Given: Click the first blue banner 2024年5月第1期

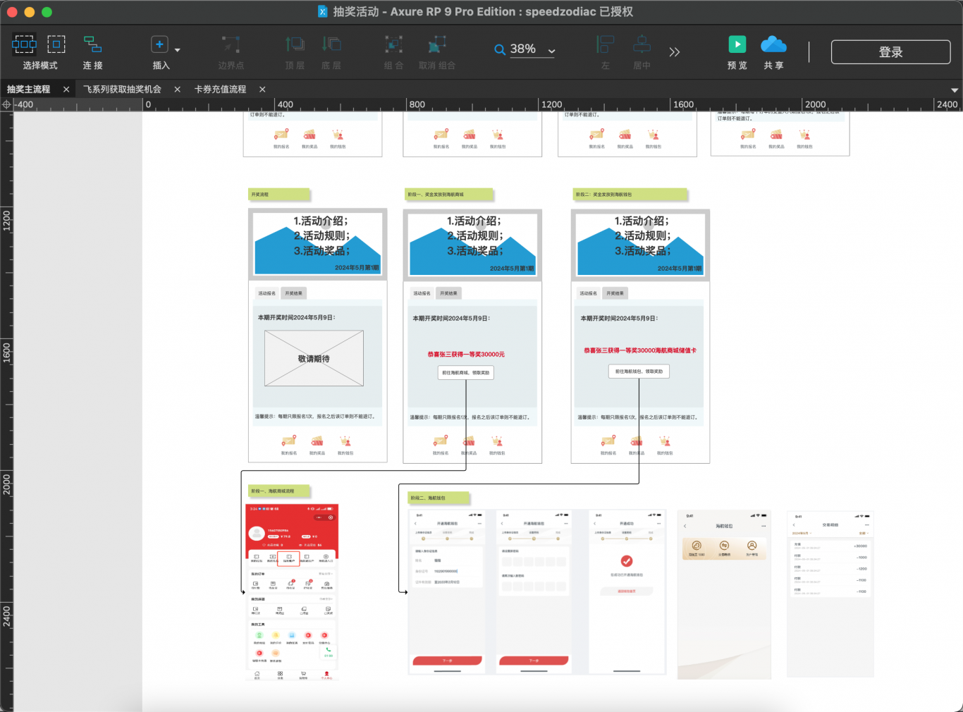Looking at the screenshot, I should point(317,243).
